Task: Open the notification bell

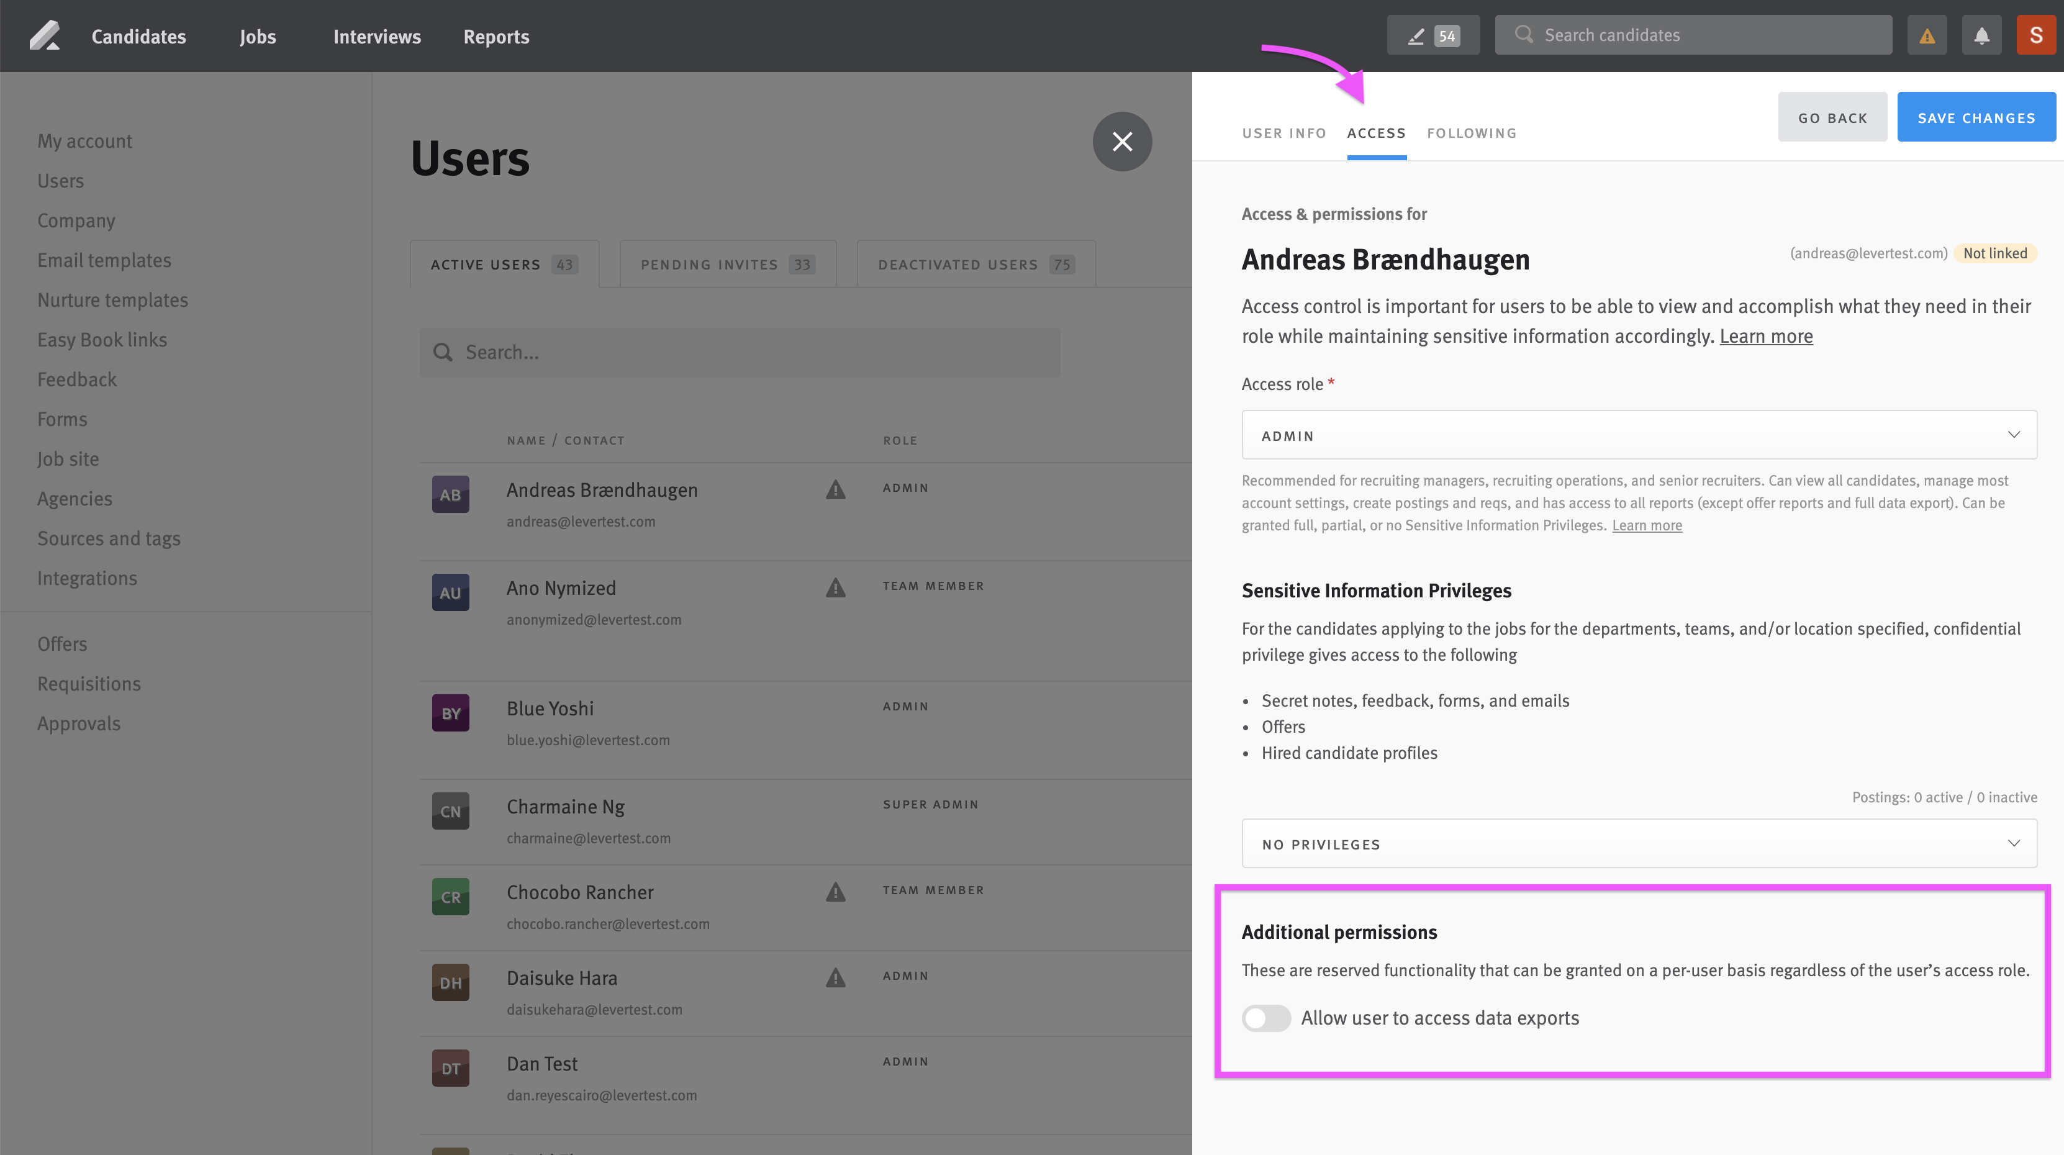Action: coord(1981,35)
